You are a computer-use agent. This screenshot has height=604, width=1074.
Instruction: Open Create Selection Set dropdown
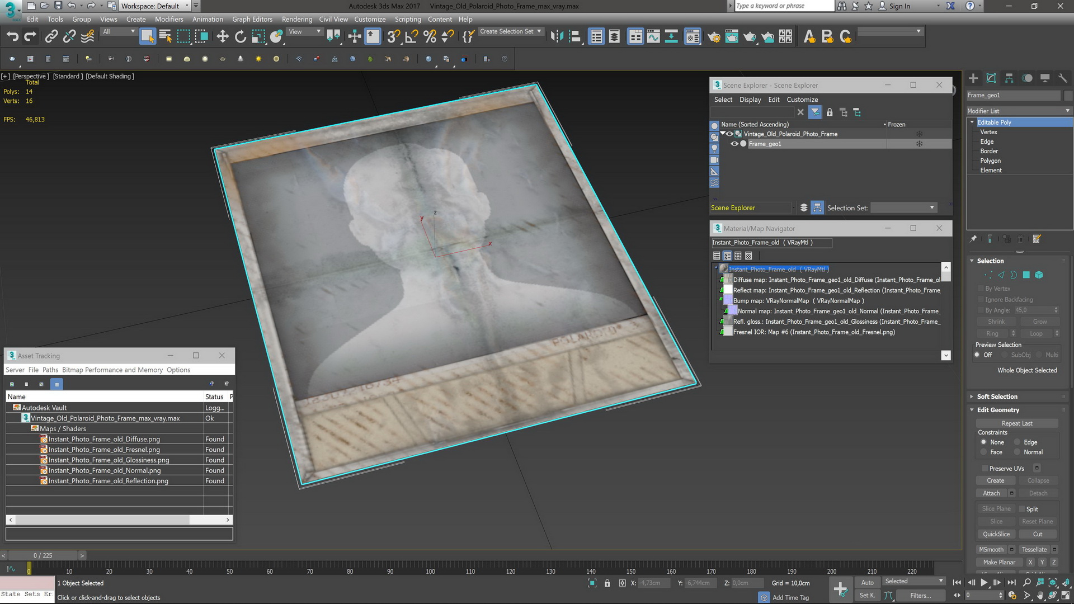point(511,32)
